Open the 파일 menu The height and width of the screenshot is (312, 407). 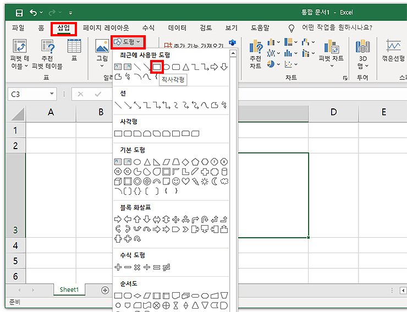(x=18, y=28)
